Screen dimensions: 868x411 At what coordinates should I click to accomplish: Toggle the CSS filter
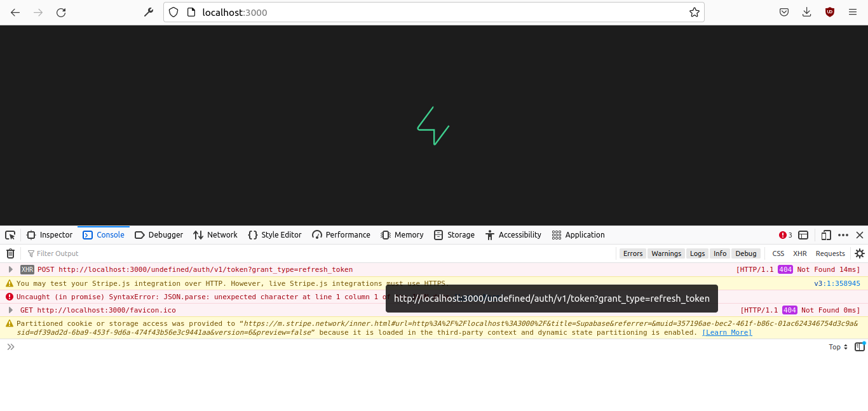(x=778, y=253)
